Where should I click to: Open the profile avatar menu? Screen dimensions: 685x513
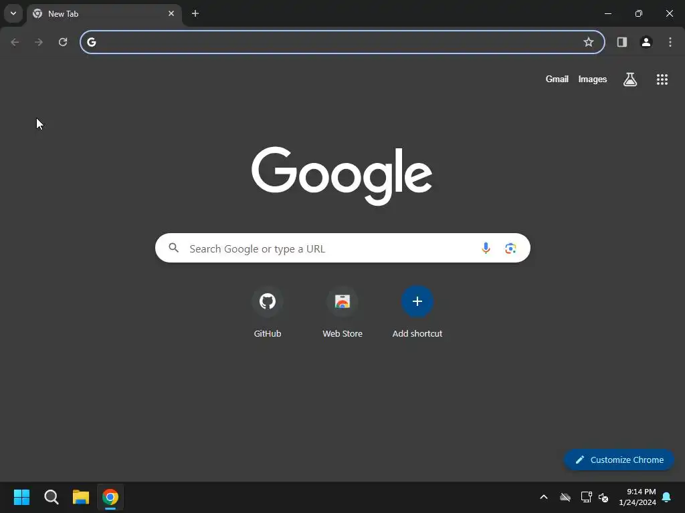tap(646, 42)
